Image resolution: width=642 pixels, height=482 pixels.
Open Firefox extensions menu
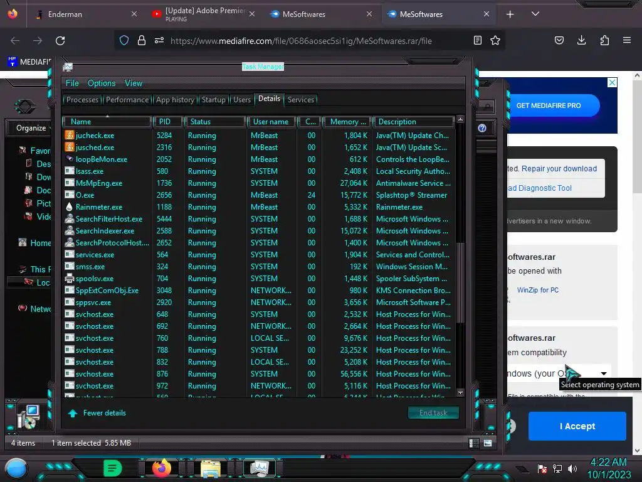coord(604,40)
